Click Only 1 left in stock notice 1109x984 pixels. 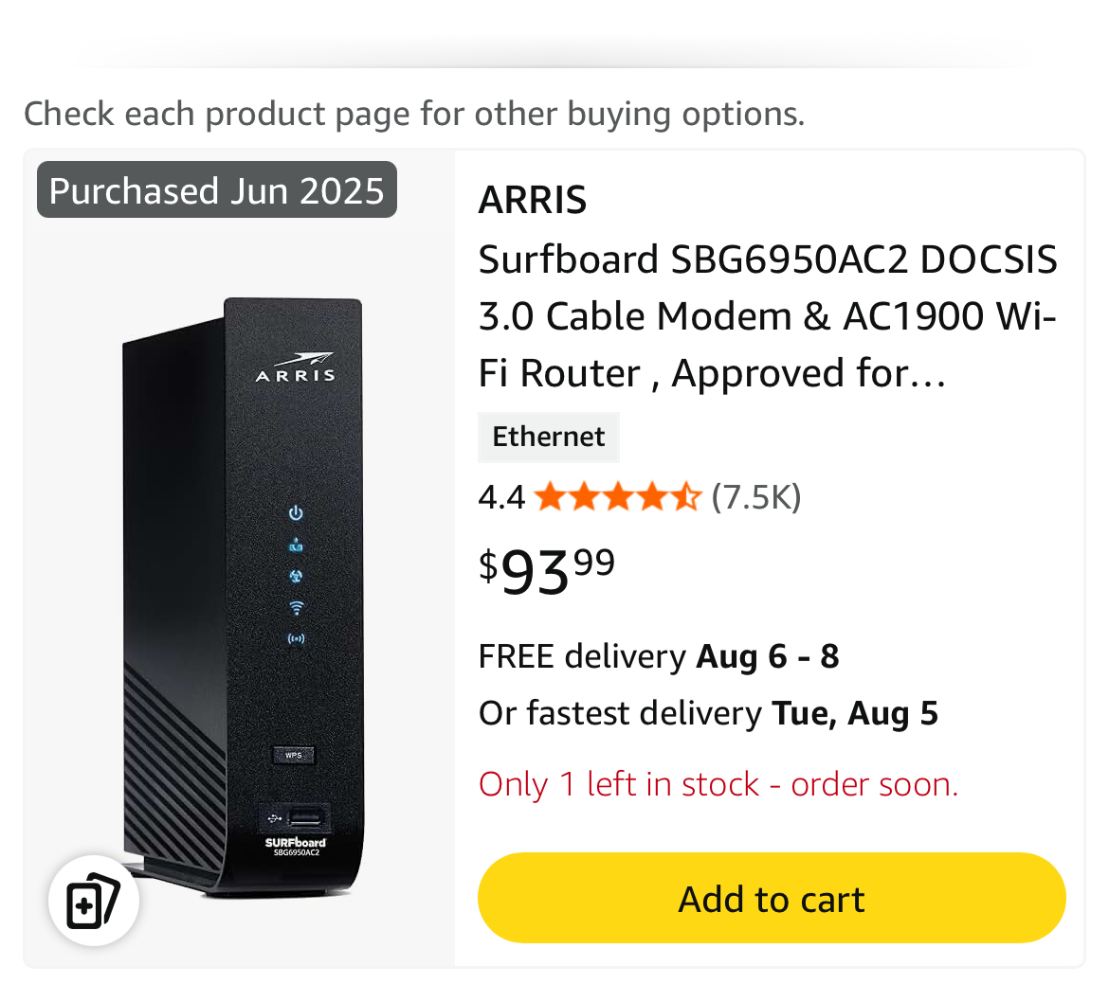point(718,784)
